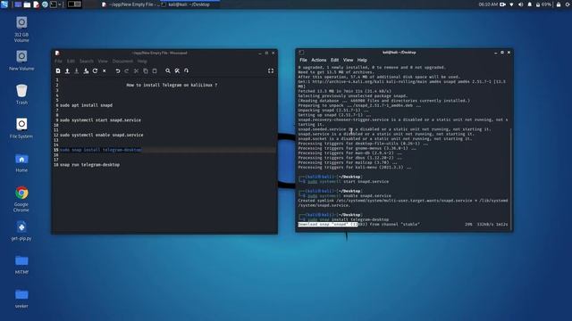
Task: Click the clock showing AM time in panel
Action: click(488, 4)
